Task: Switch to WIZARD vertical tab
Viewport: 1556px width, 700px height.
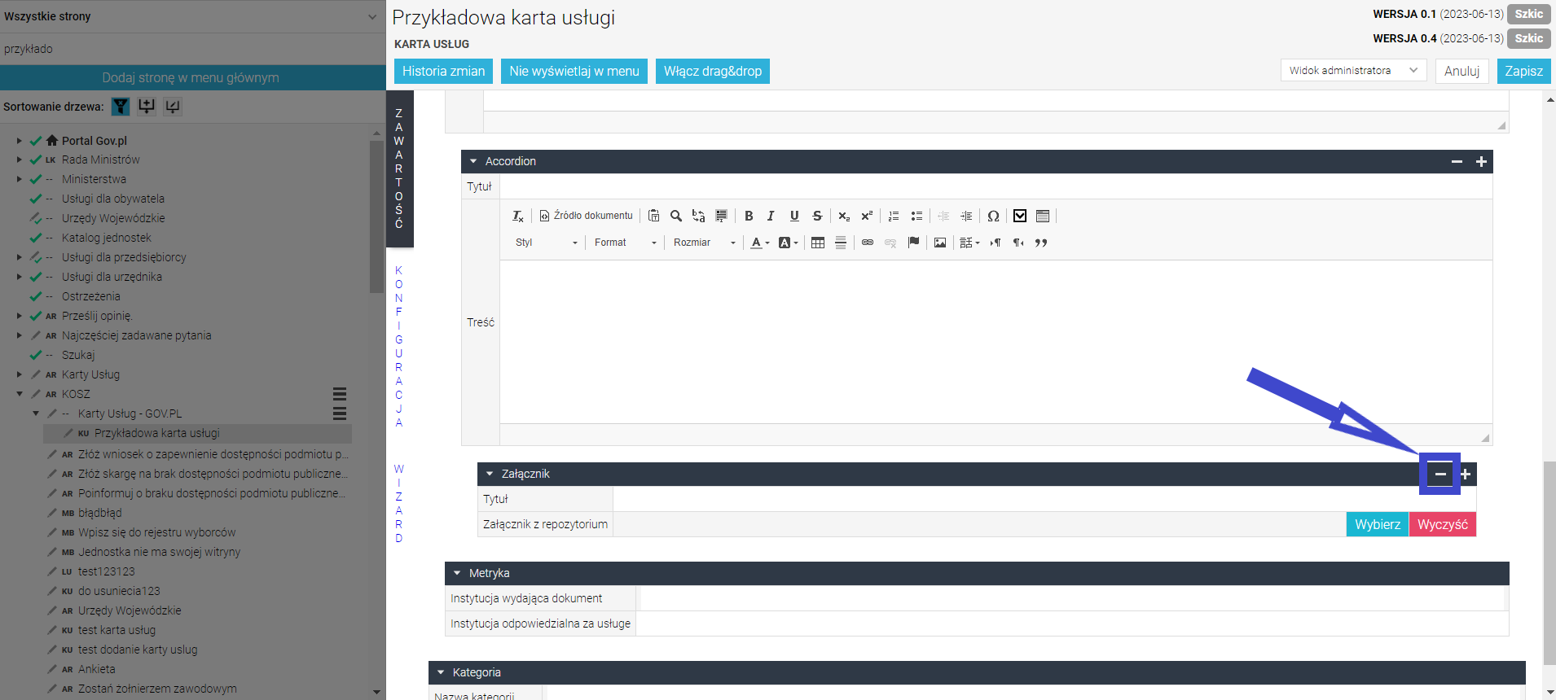Action: [399, 503]
